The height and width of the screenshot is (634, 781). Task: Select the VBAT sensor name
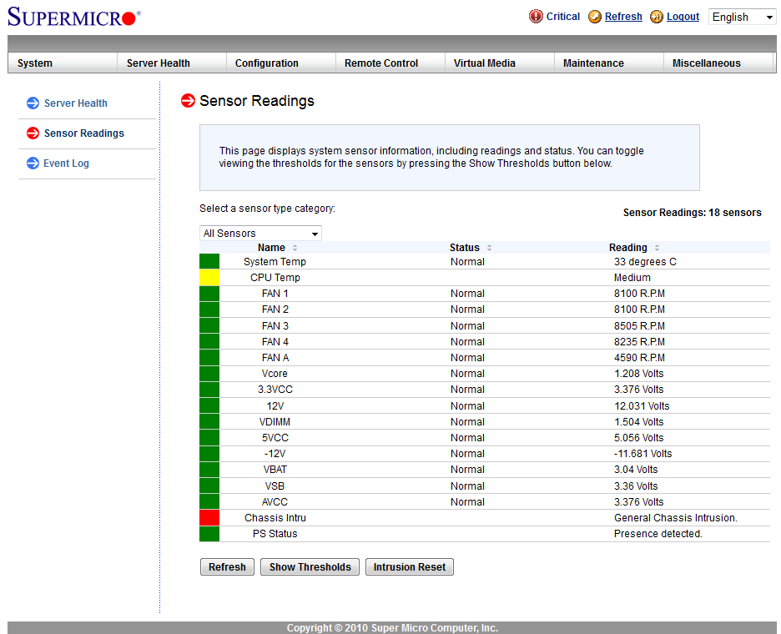(275, 470)
